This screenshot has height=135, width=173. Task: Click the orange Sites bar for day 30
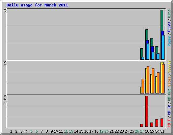tap(158, 83)
